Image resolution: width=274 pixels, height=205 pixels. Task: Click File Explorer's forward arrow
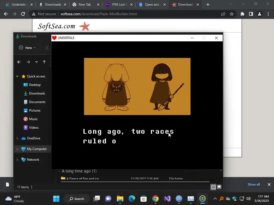coord(28,62)
